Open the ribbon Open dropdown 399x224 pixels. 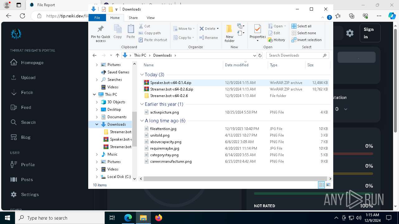pyautogui.click(x=278, y=26)
